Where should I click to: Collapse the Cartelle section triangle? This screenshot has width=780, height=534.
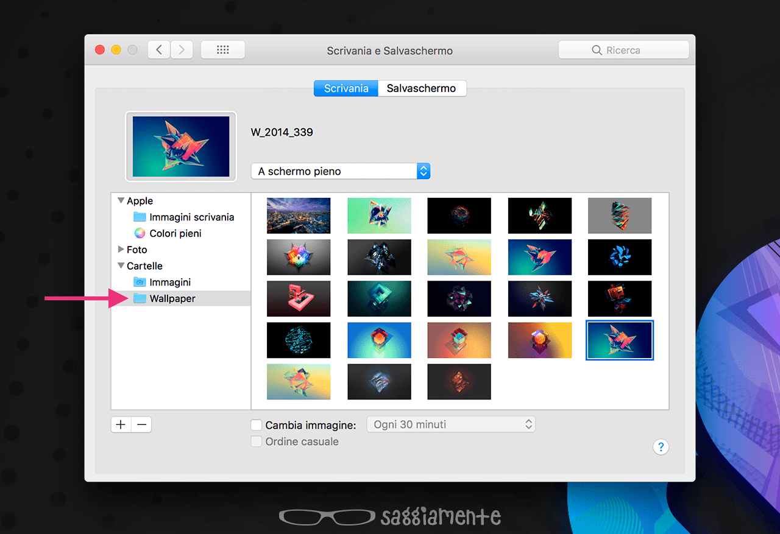121,265
